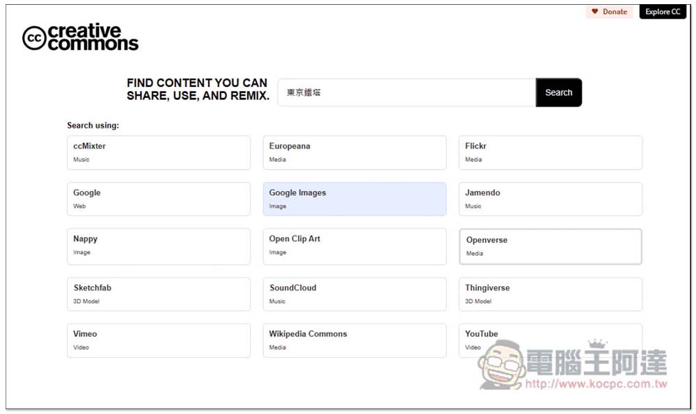This screenshot has height=414, width=696.
Task: Select Openverse media source
Action: (x=551, y=247)
